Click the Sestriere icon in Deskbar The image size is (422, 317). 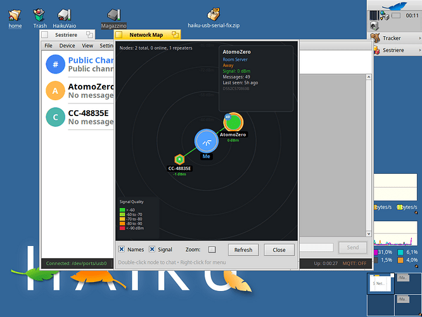click(x=376, y=50)
